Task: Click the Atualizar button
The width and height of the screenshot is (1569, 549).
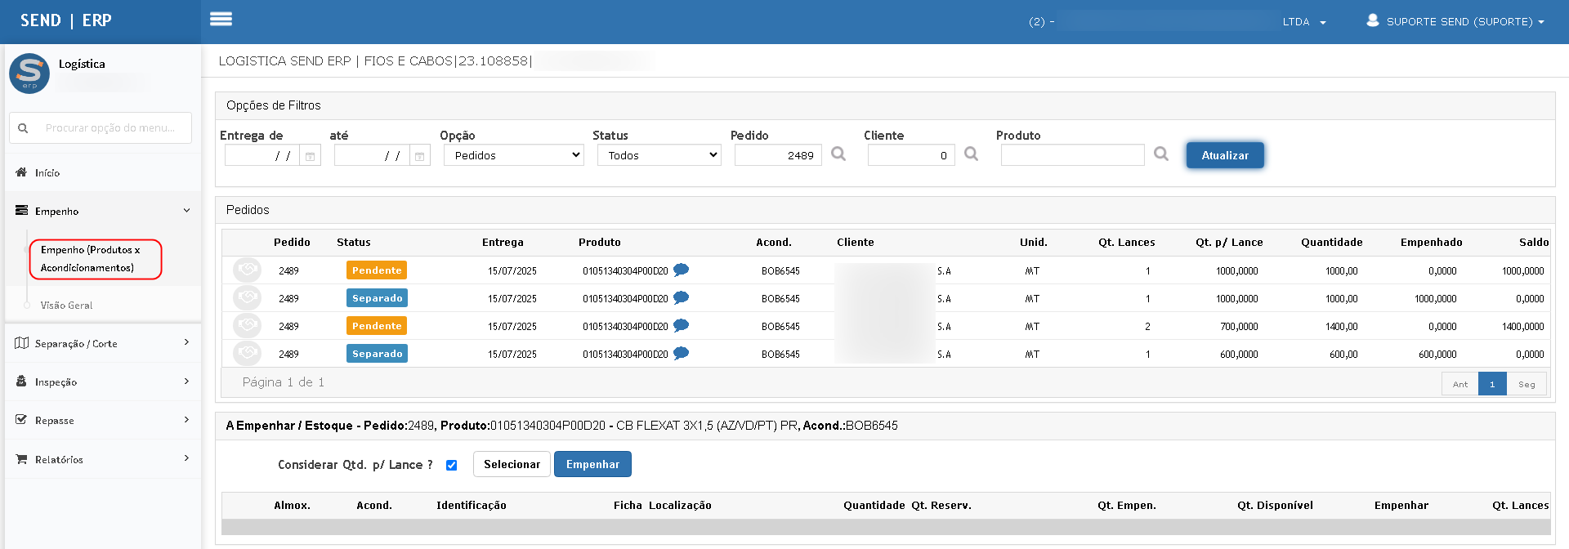Action: [x=1225, y=155]
